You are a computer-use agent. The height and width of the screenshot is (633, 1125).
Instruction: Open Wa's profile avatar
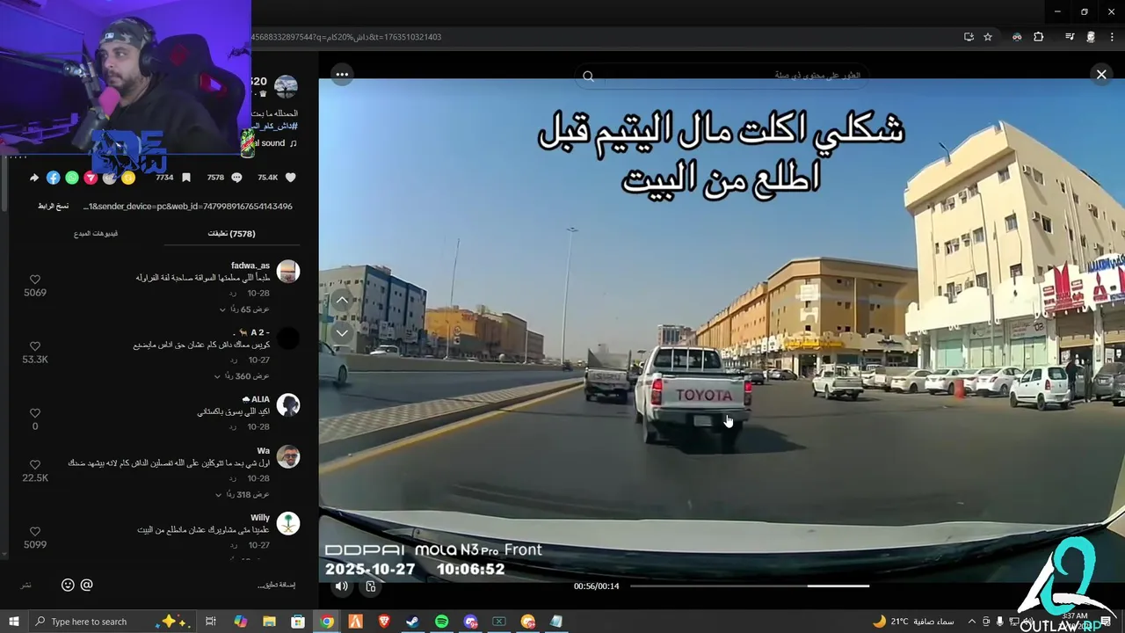[x=288, y=456]
